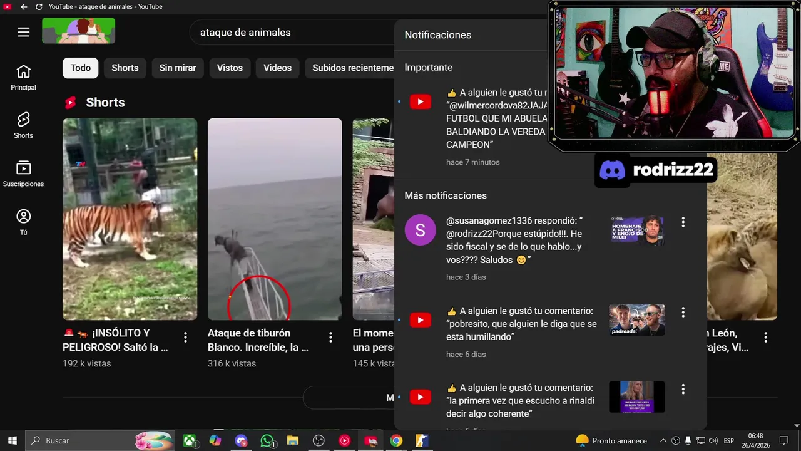
Task: Click the browser back arrow
Action: [x=24, y=7]
